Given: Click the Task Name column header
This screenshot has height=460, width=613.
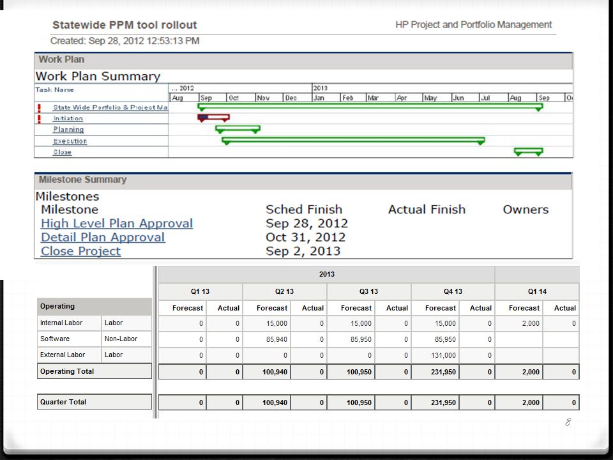Looking at the screenshot, I should (54, 89).
